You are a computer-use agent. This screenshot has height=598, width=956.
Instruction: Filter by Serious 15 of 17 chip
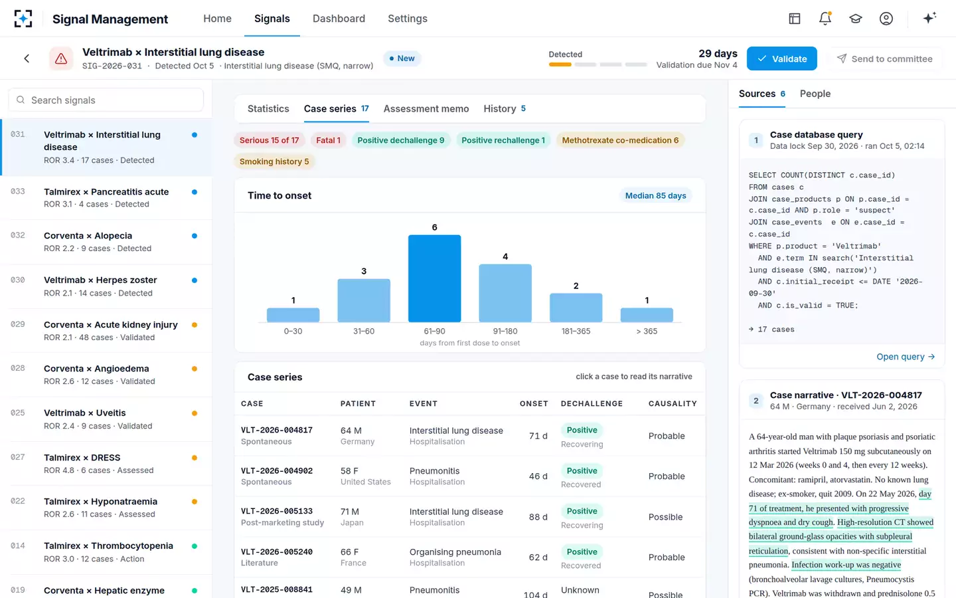tap(269, 140)
